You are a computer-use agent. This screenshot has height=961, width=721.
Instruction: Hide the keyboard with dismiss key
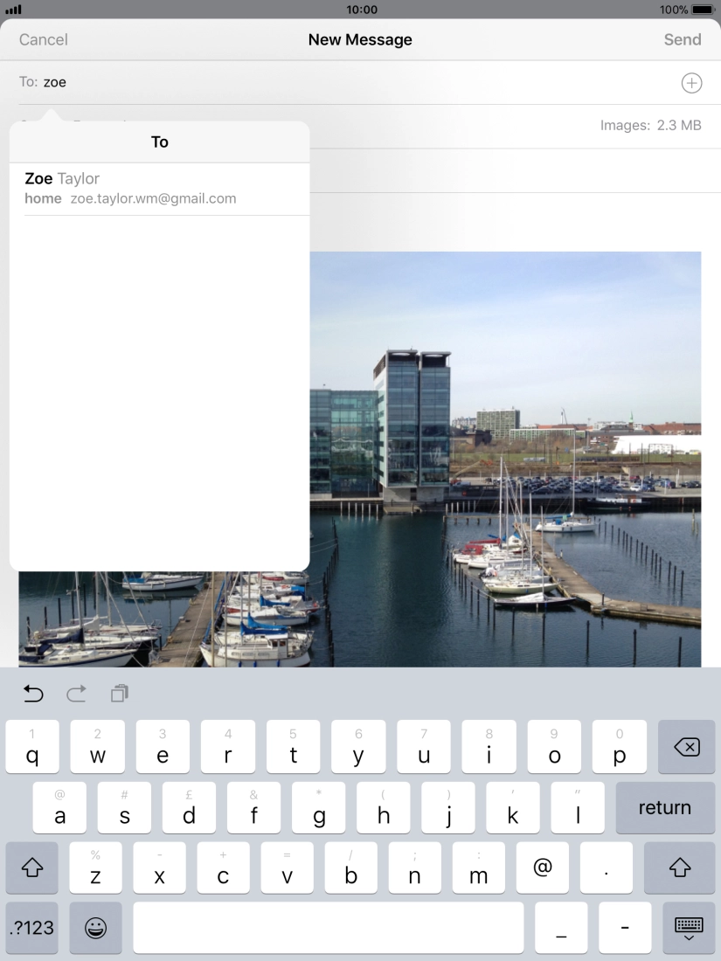(689, 928)
